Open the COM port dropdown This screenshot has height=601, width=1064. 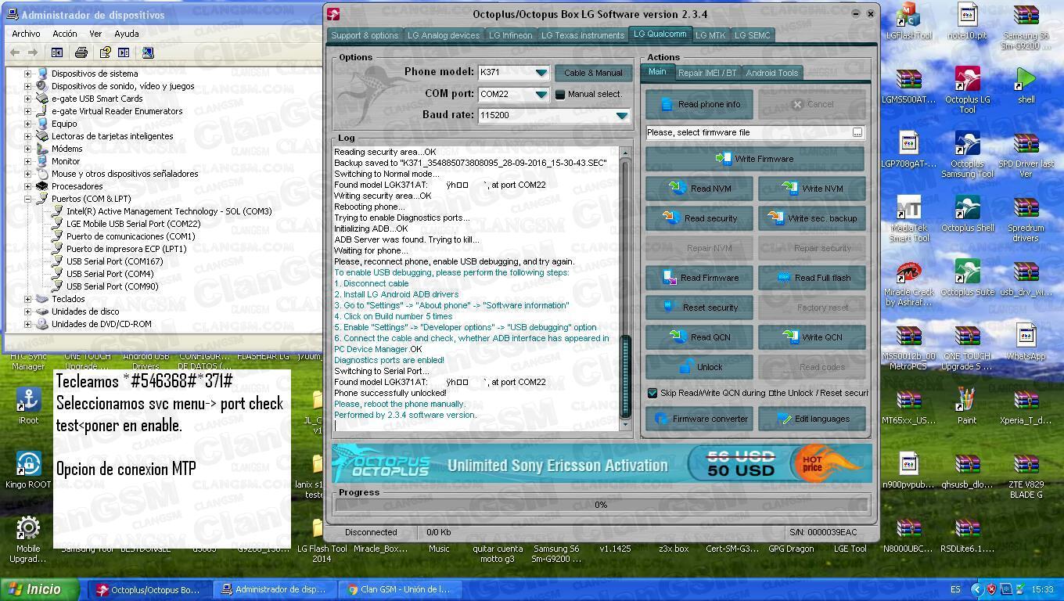(541, 95)
